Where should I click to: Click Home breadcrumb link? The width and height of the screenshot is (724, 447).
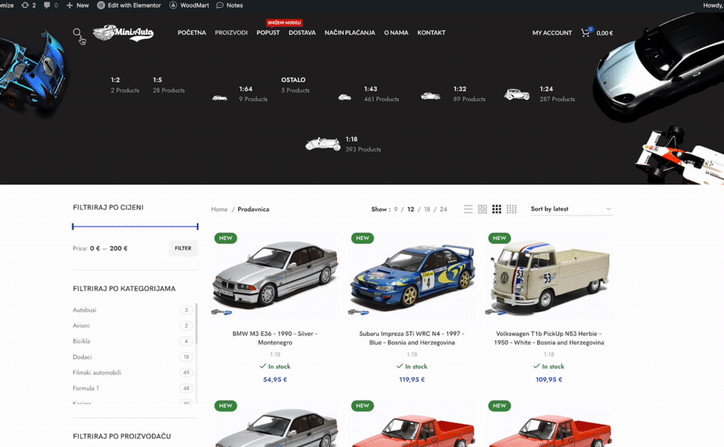(219, 210)
